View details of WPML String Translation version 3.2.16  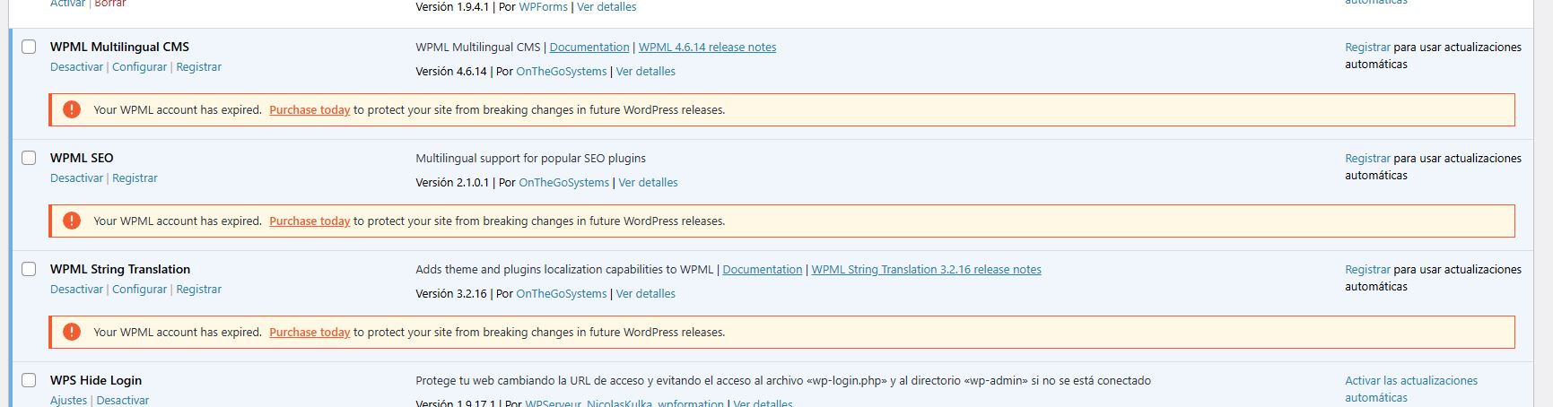(645, 294)
